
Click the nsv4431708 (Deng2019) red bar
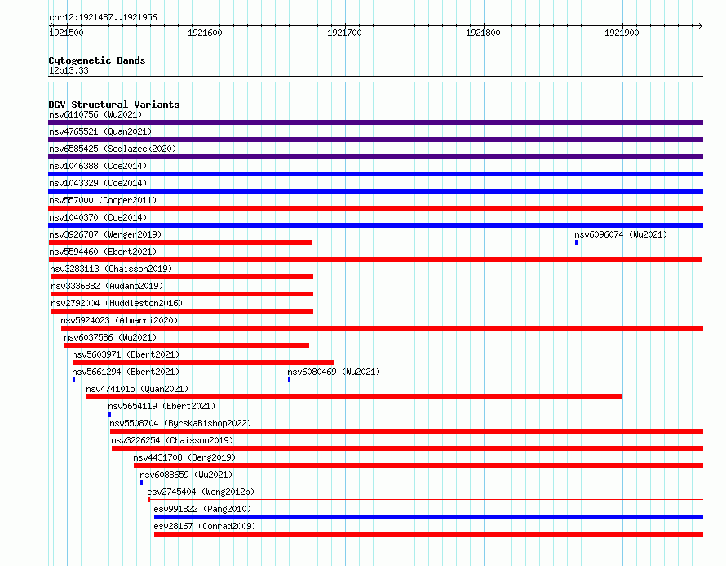(418, 466)
